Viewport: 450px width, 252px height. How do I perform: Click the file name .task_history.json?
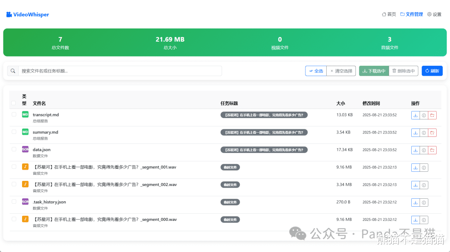pos(49,202)
